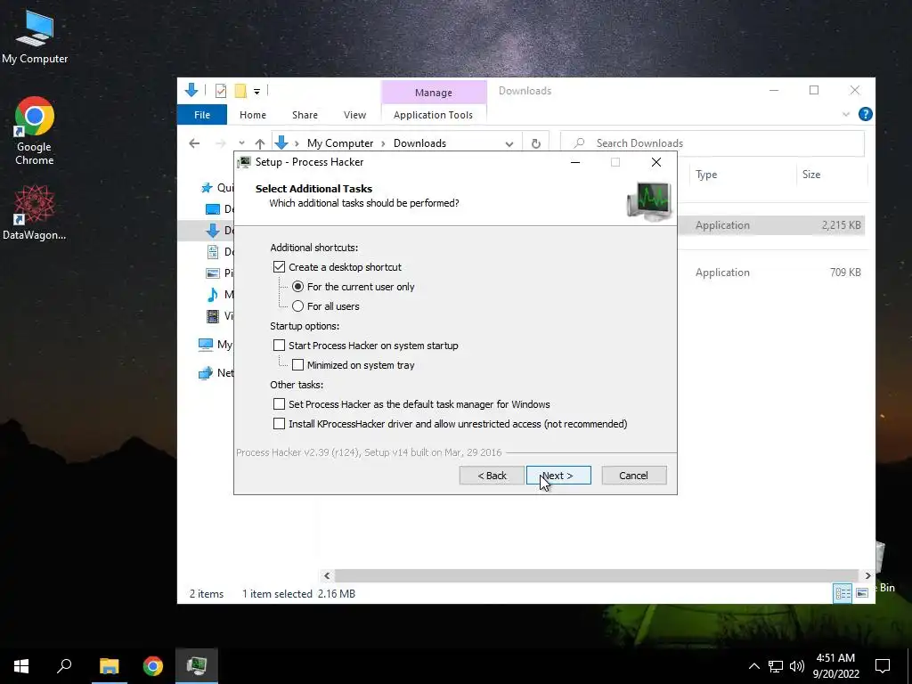Image resolution: width=912 pixels, height=684 pixels.
Task: Open the View ribbon tab
Action: click(354, 115)
